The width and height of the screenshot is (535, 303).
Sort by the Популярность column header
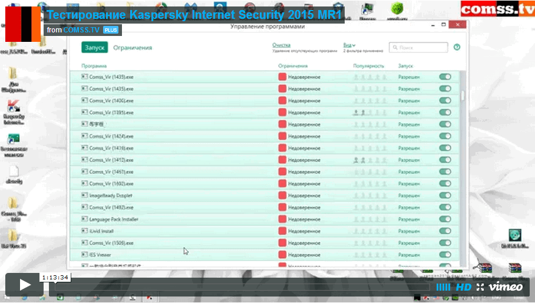tap(368, 66)
